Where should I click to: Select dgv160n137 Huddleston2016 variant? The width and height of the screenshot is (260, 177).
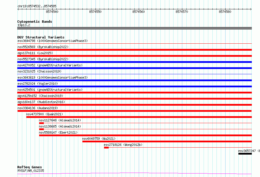[x=41, y=102]
